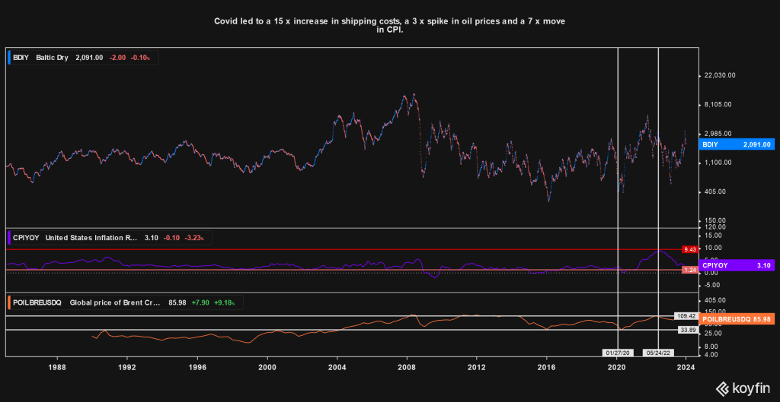
Task: Click the blue BDIY series color bar
Action: pyautogui.click(x=8, y=58)
